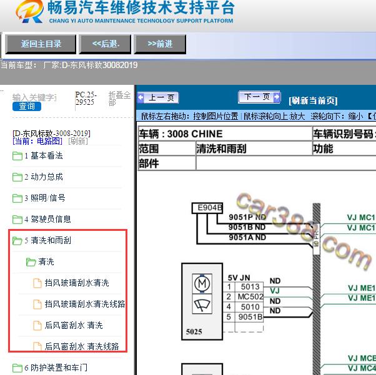Viewport: 376px width, 375px height.
Task: Click the 查询 search button
Action: [x=27, y=106]
